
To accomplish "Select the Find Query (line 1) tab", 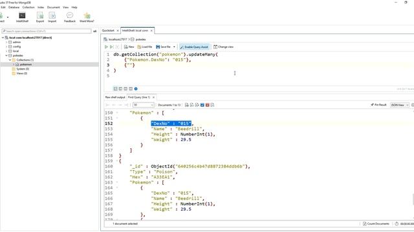I will click(139, 97).
